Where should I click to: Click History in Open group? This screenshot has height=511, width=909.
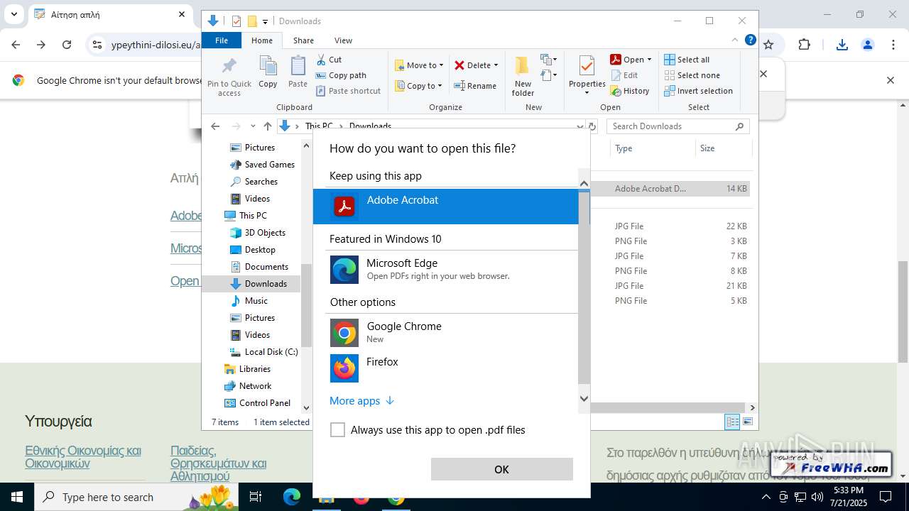pyautogui.click(x=630, y=91)
